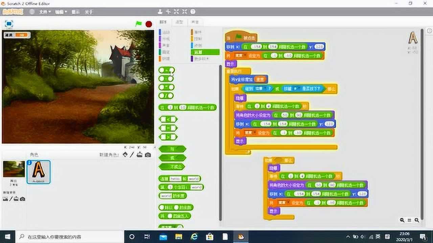
Task: Choose backdrop from library icon
Action: pyautogui.click(x=5, y=199)
